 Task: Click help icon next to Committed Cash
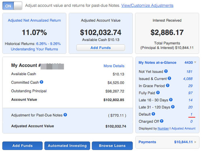point(42,82)
